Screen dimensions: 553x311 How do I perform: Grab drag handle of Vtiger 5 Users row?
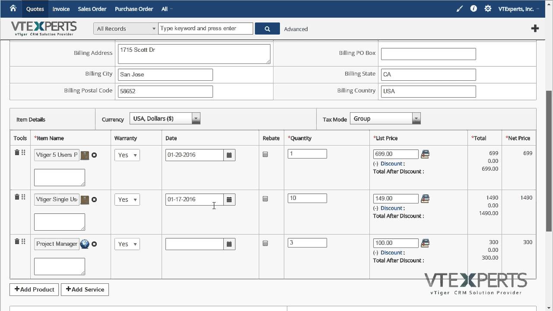click(x=23, y=152)
